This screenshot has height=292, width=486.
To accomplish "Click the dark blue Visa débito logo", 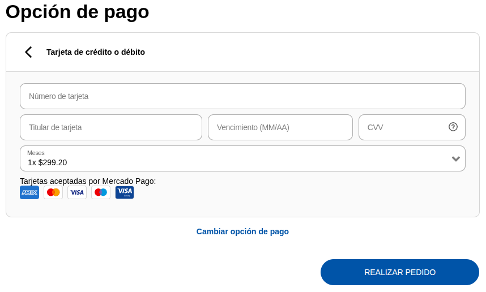I will (x=125, y=192).
